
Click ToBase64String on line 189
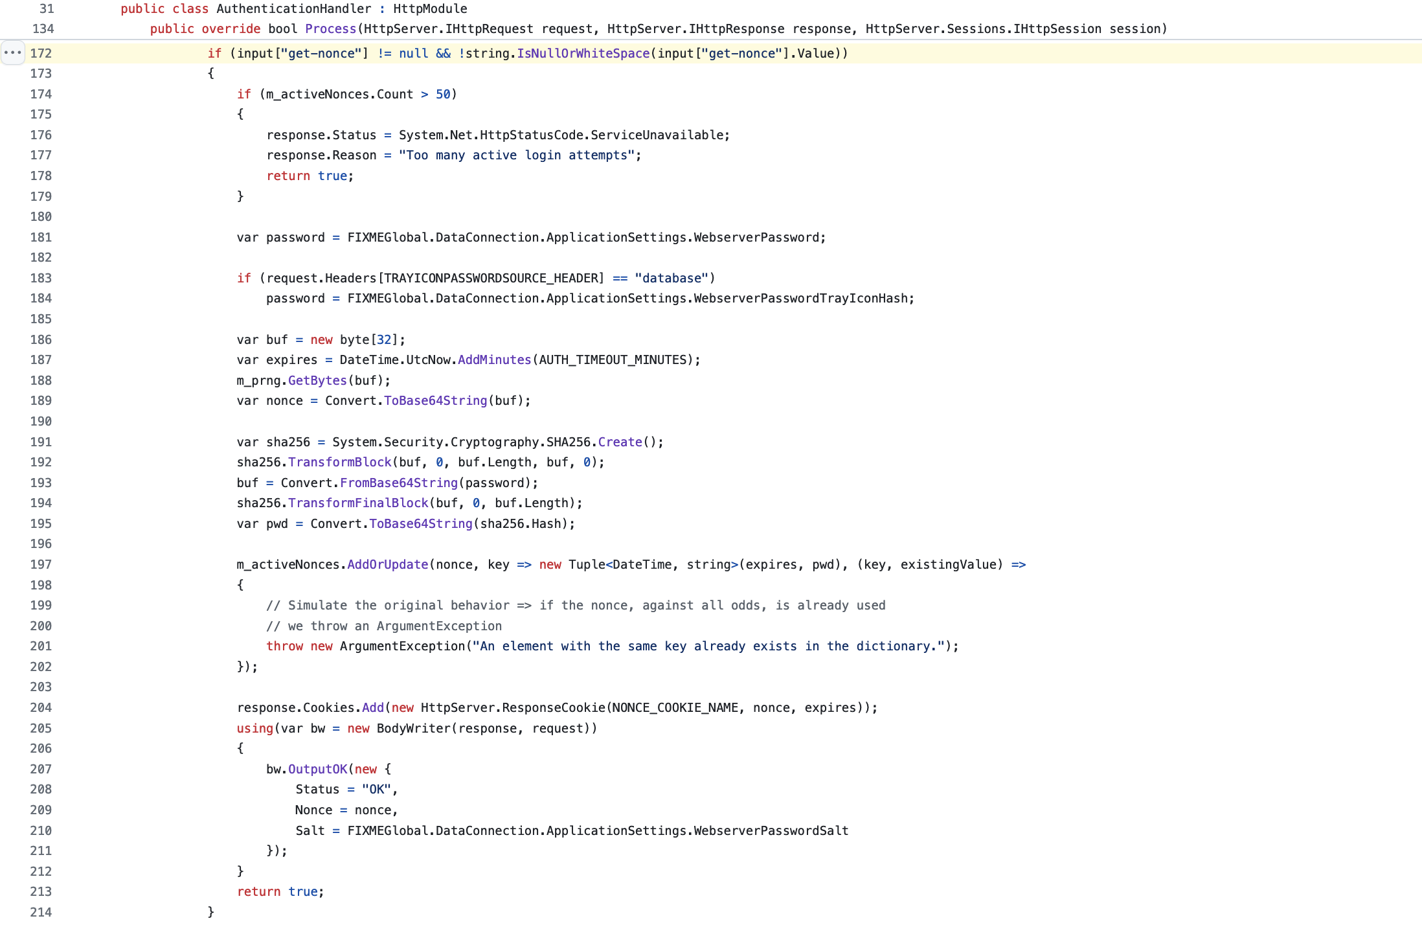435,400
